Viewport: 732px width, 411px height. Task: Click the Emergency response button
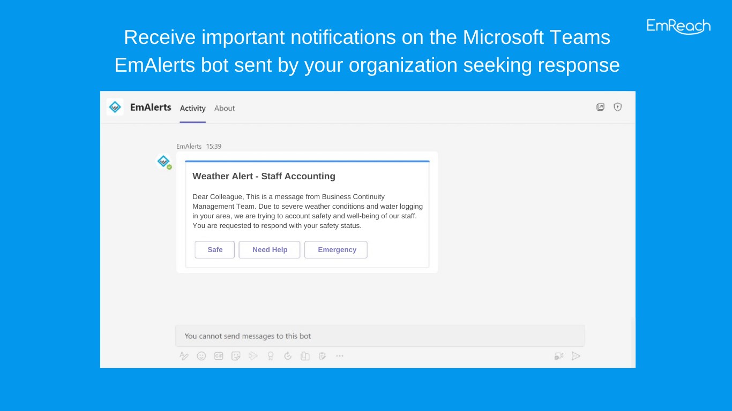(336, 250)
